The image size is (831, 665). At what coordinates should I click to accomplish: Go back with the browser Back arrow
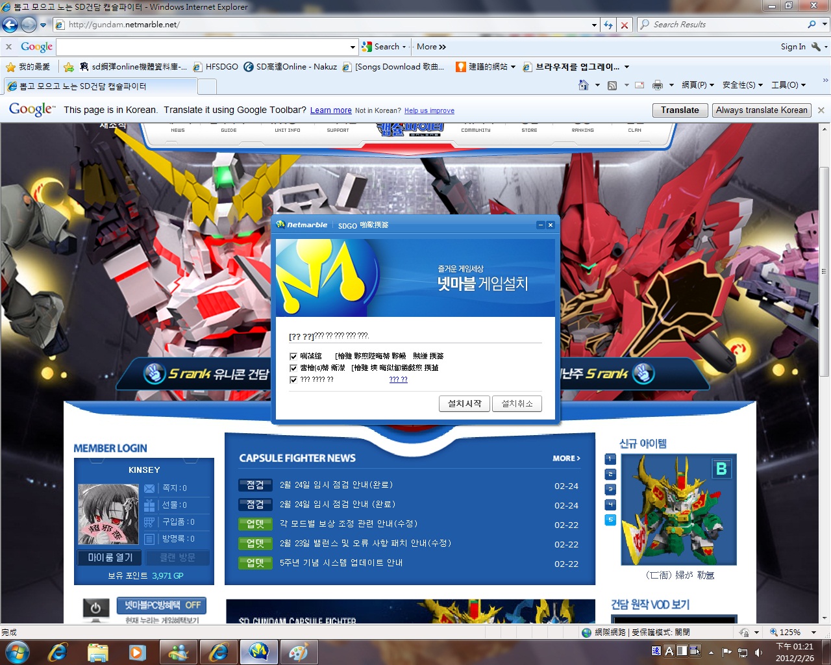pyautogui.click(x=10, y=25)
